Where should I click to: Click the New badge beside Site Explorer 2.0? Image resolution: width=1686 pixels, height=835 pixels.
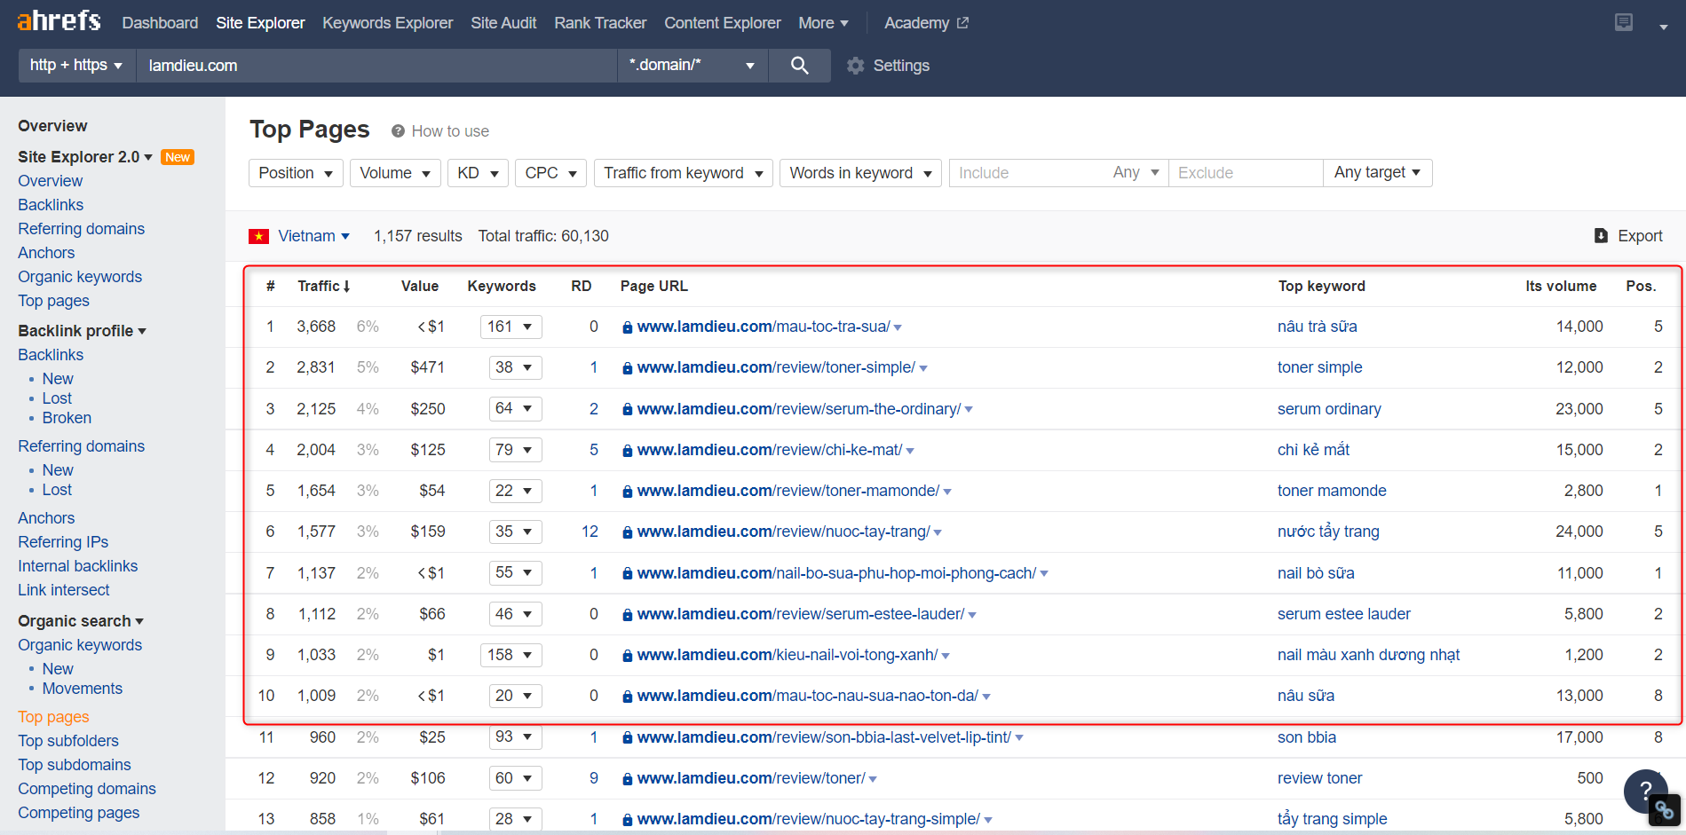pos(178,157)
